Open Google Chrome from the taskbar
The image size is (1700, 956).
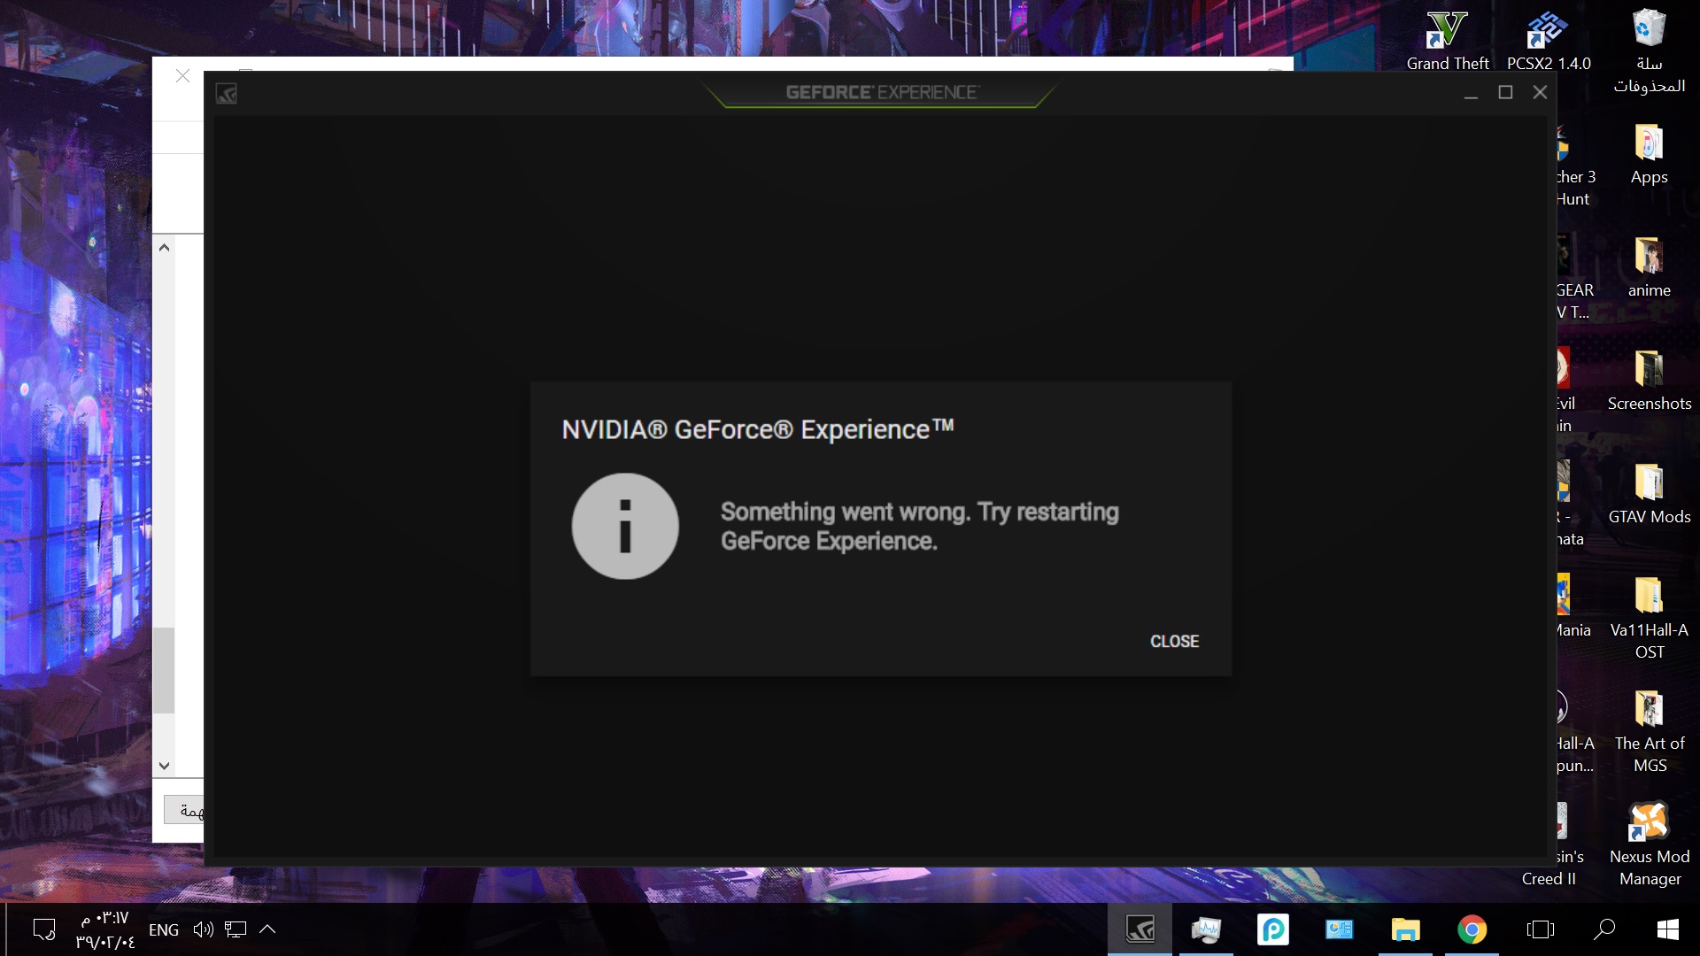pyautogui.click(x=1472, y=929)
